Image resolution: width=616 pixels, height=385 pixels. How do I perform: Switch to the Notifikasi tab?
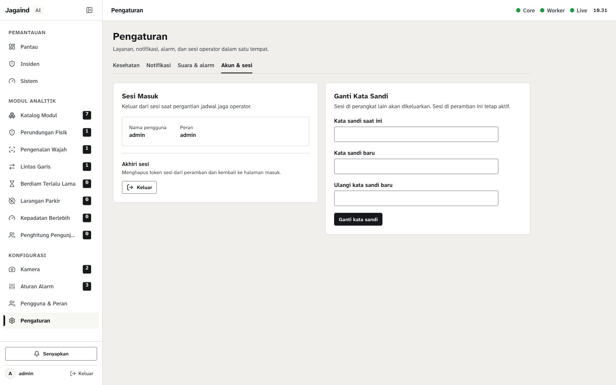159,65
